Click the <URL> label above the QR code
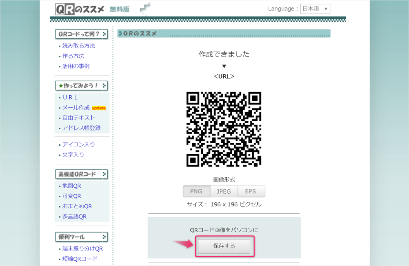The width and height of the screenshot is (409, 266). pos(224,76)
